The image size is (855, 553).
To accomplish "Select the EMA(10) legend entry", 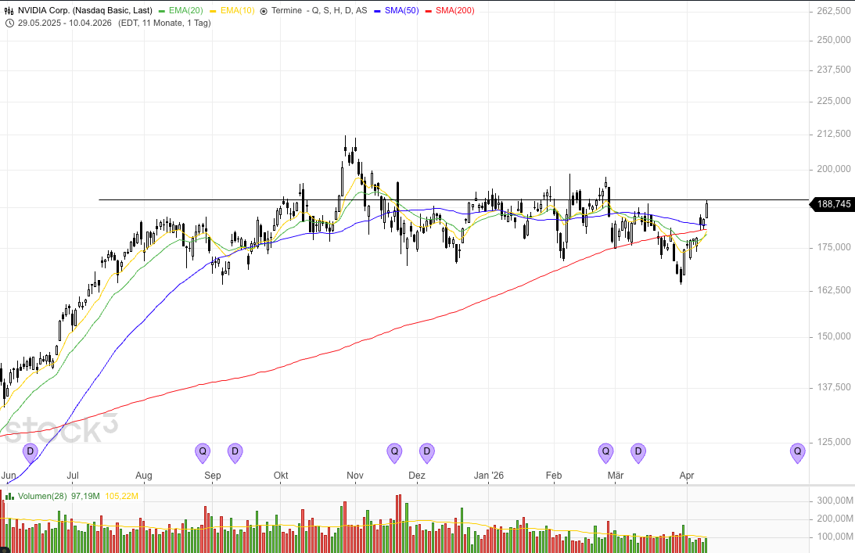I will coord(233,10).
